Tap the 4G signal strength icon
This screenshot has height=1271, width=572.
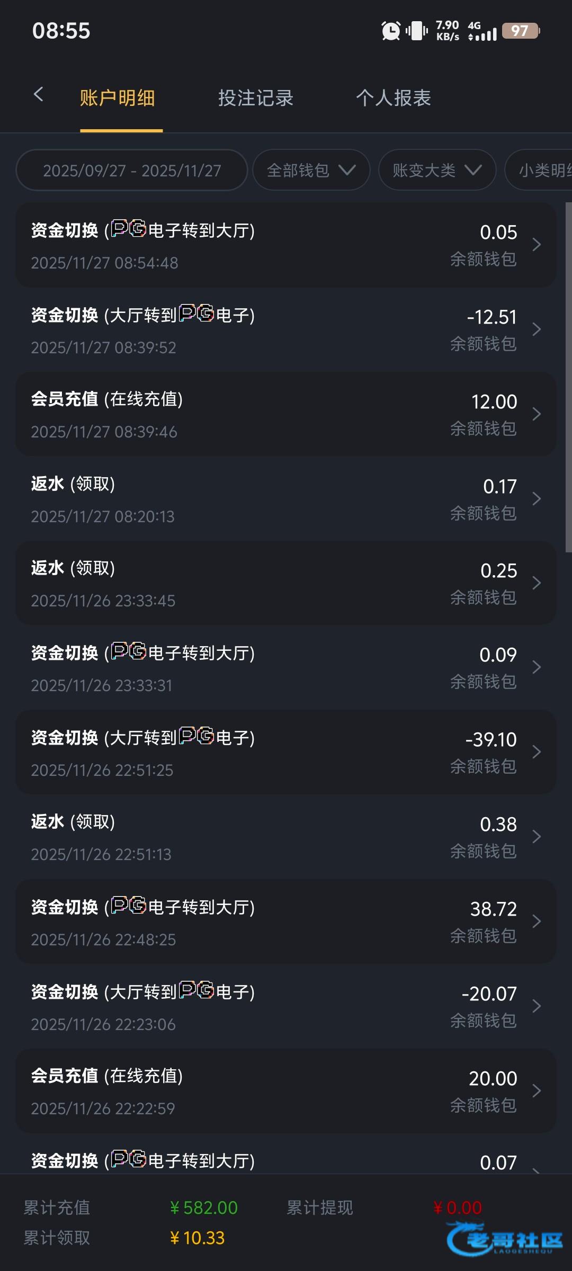click(482, 32)
